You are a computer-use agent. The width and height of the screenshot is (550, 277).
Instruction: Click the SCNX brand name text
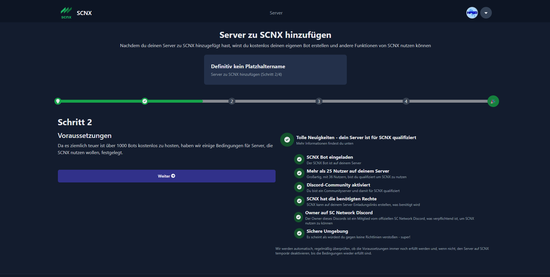[x=84, y=13]
